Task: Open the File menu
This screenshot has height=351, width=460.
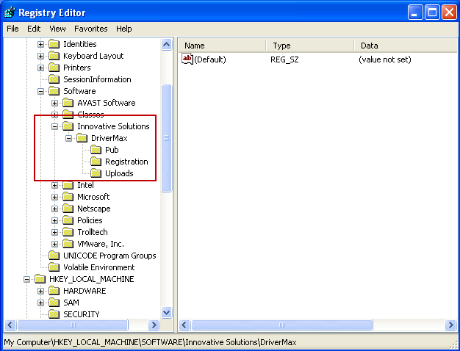Action: coord(12,29)
